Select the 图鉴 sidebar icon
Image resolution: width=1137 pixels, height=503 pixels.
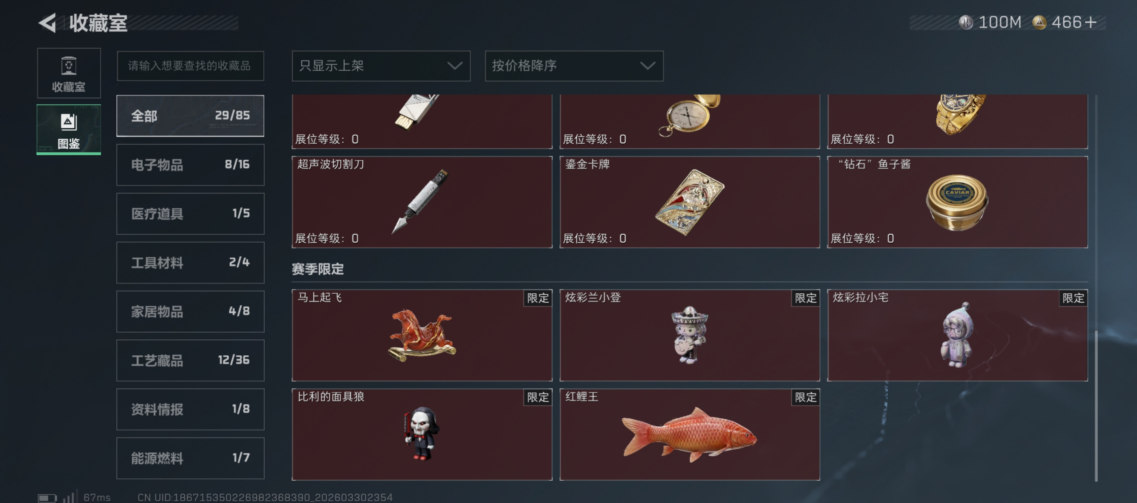coord(69,130)
